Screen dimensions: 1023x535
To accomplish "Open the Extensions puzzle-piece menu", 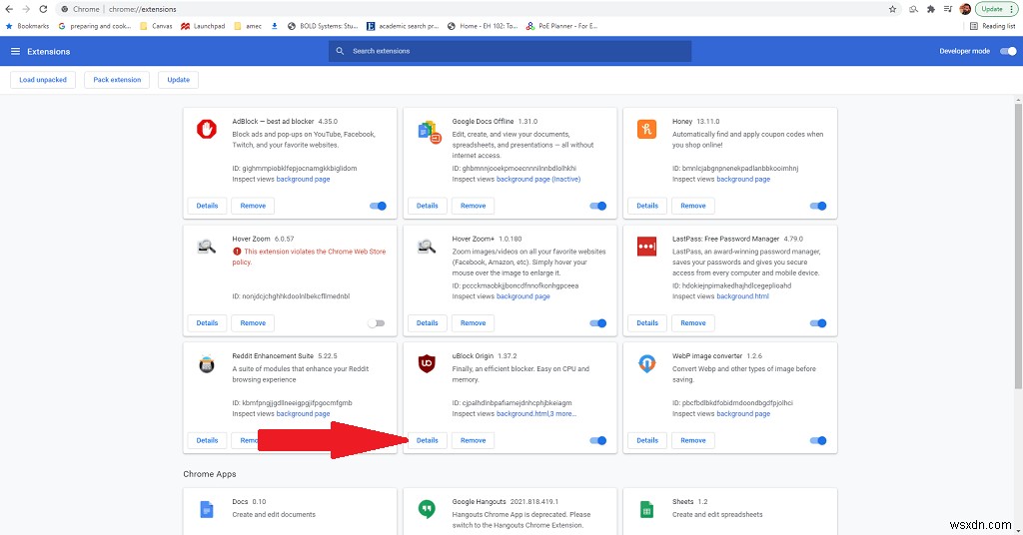I will pos(931,9).
